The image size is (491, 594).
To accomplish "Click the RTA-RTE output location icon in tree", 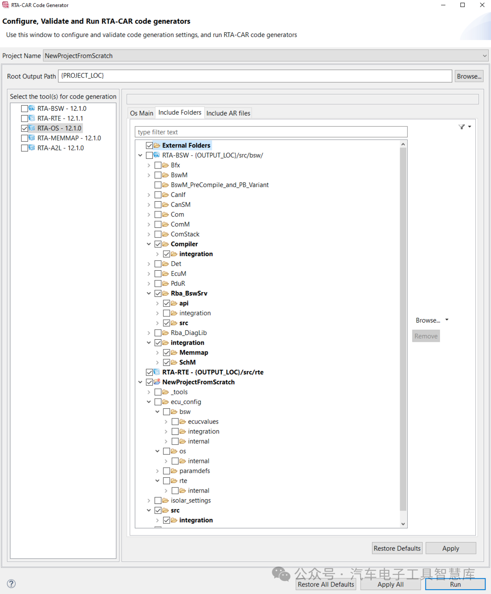I will pyautogui.click(x=157, y=372).
